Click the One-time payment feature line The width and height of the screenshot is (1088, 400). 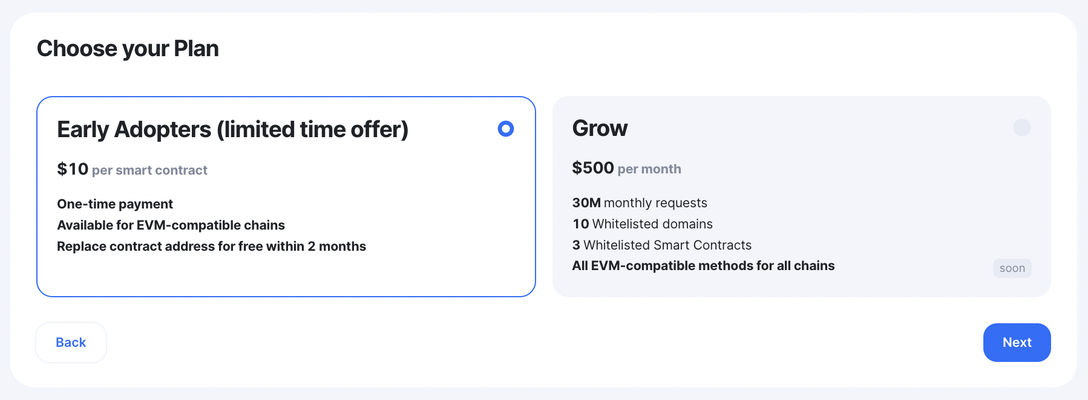pos(115,204)
